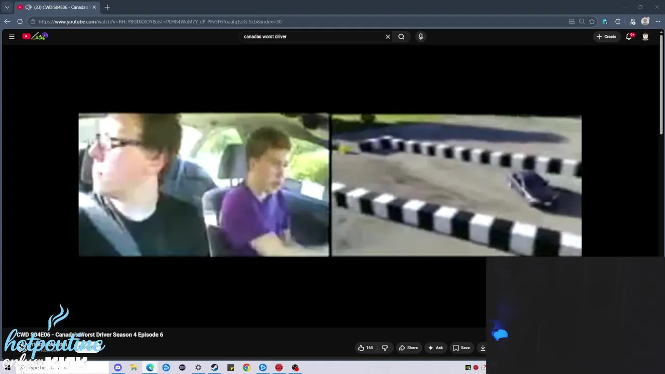Clear the search box with X

pyautogui.click(x=388, y=36)
